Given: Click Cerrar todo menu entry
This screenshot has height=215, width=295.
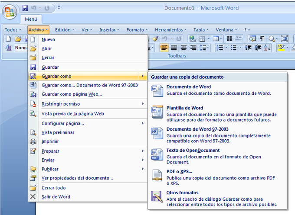Looking at the screenshot, I should click(88, 188).
